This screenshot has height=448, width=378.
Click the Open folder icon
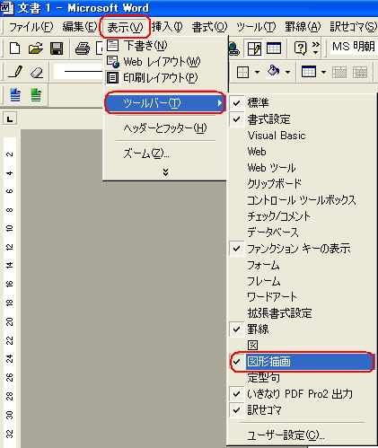[x=36, y=48]
